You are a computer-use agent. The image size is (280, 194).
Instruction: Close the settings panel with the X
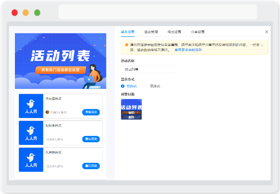click(x=266, y=32)
